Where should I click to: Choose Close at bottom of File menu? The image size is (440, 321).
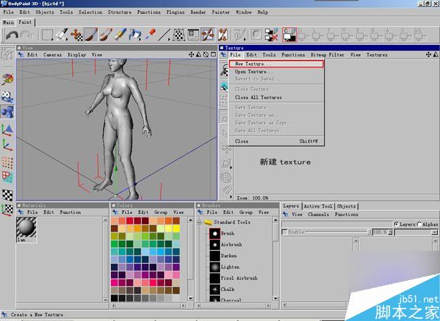[276, 141]
